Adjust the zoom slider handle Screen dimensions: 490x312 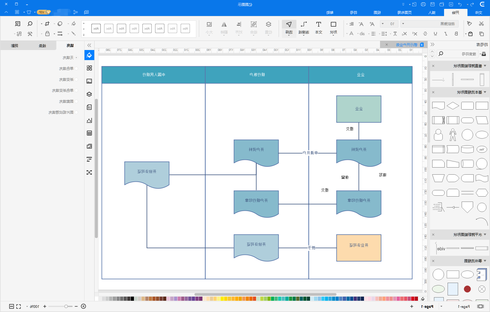66,306
